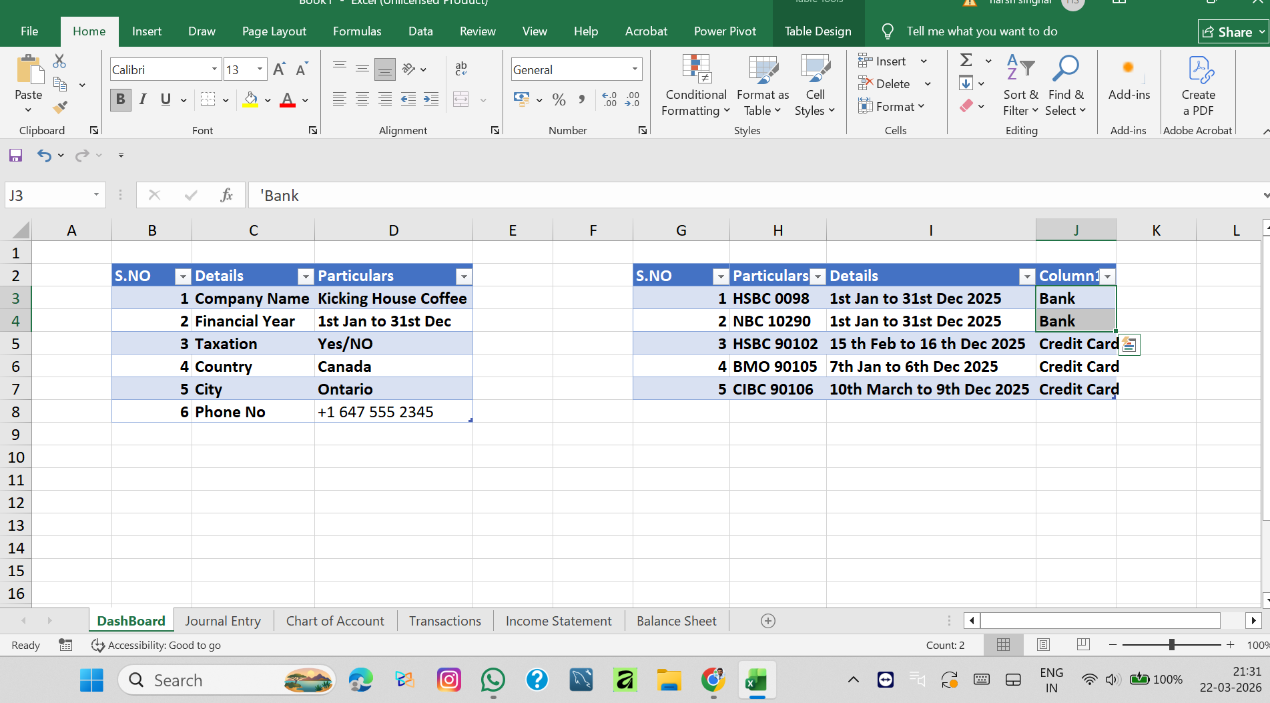The image size is (1270, 703).
Task: Toggle Italic formatting
Action: (143, 99)
